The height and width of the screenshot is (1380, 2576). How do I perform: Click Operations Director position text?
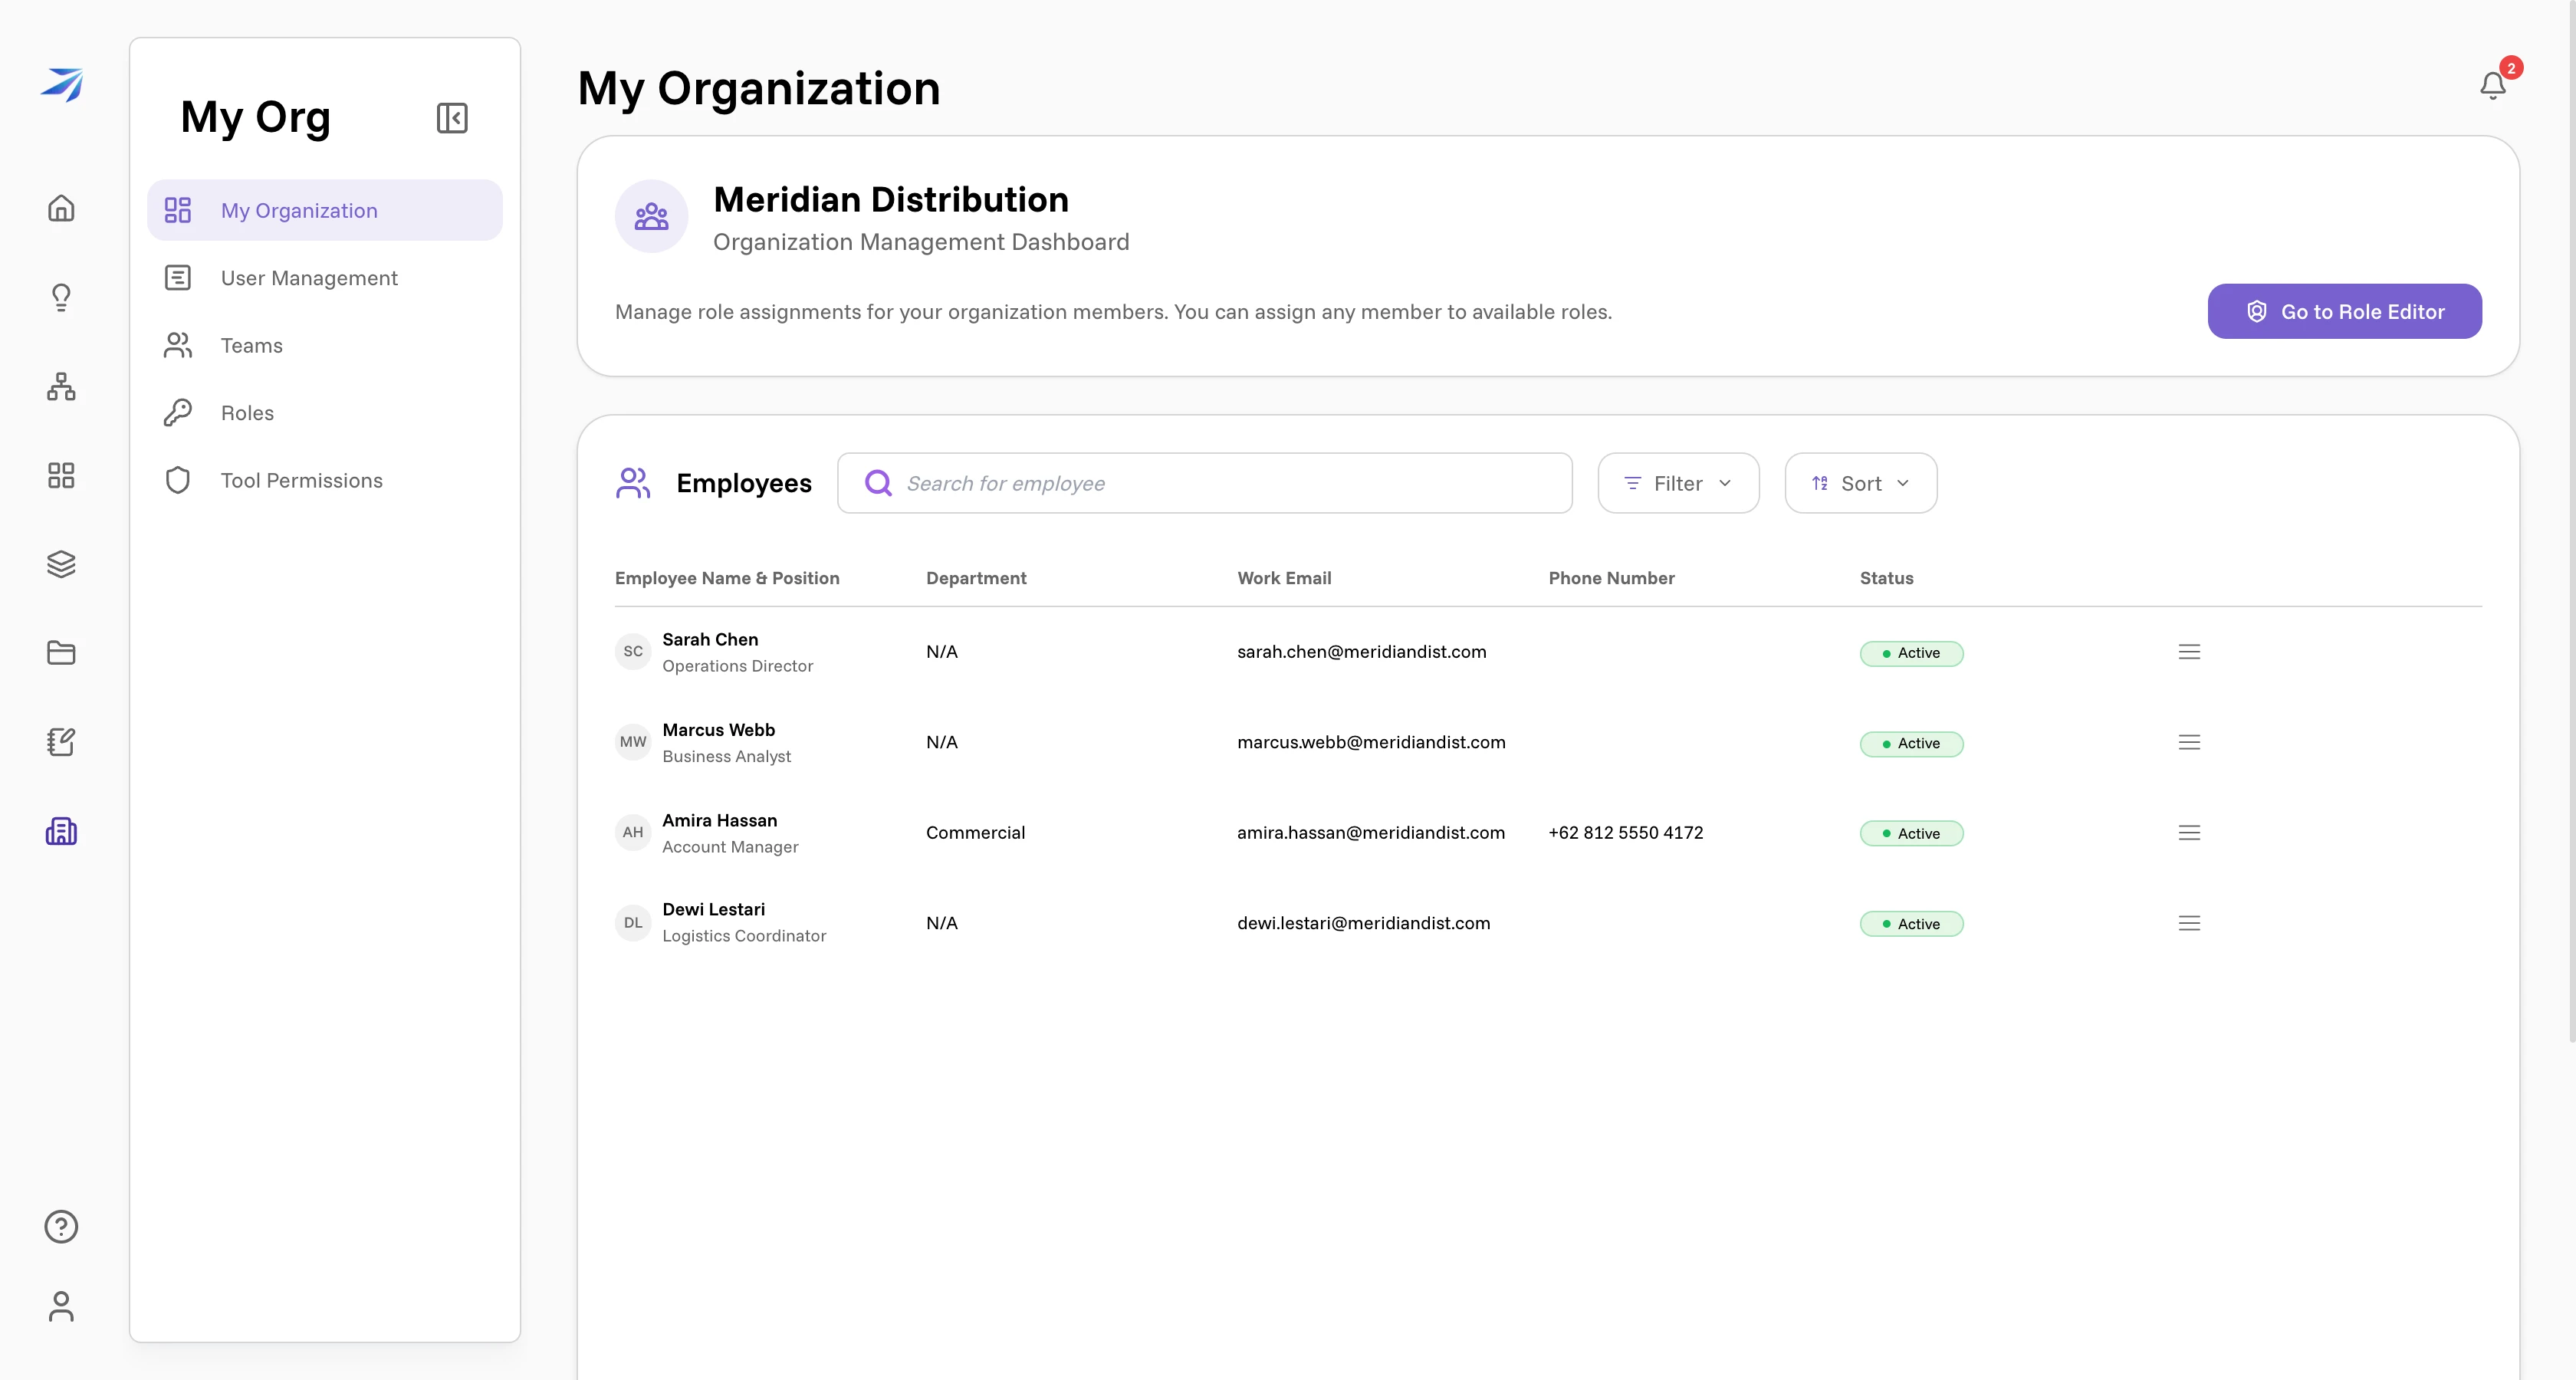click(737, 666)
